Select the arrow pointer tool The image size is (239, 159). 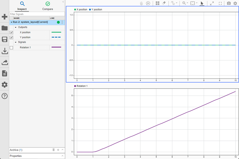point(202,3)
